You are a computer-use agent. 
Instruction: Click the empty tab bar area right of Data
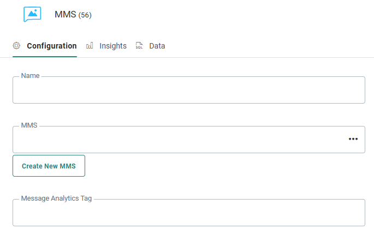pyautogui.click(x=268, y=46)
